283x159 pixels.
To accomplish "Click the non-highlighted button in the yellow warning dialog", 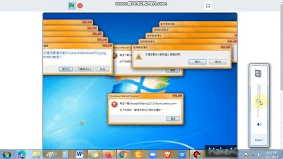I will tap(218, 62).
